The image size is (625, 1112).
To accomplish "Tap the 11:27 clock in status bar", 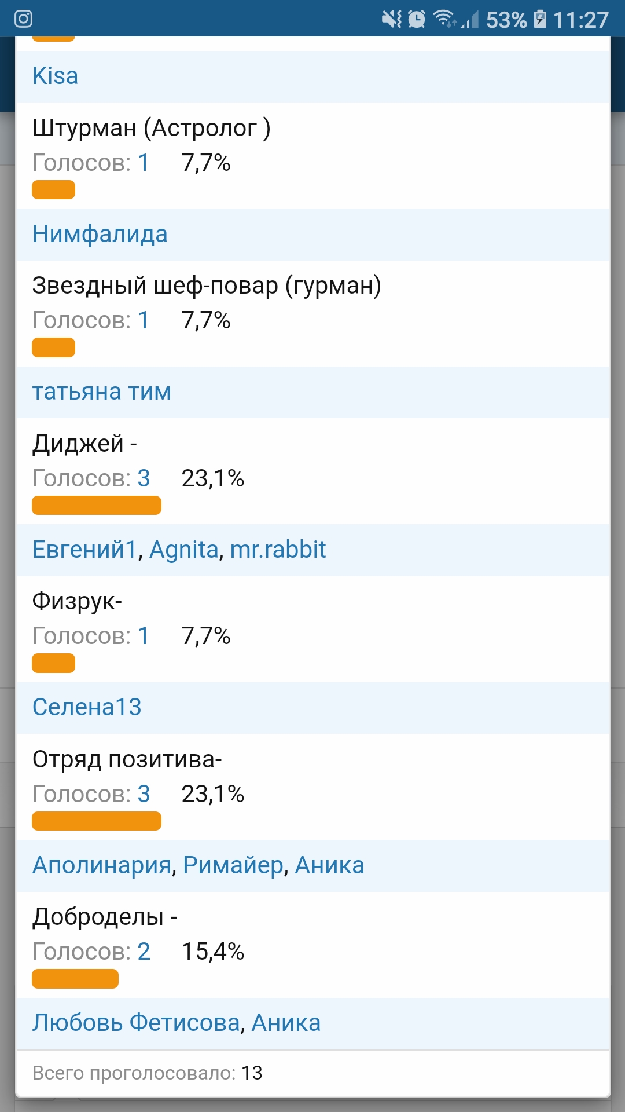I will point(580,20).
